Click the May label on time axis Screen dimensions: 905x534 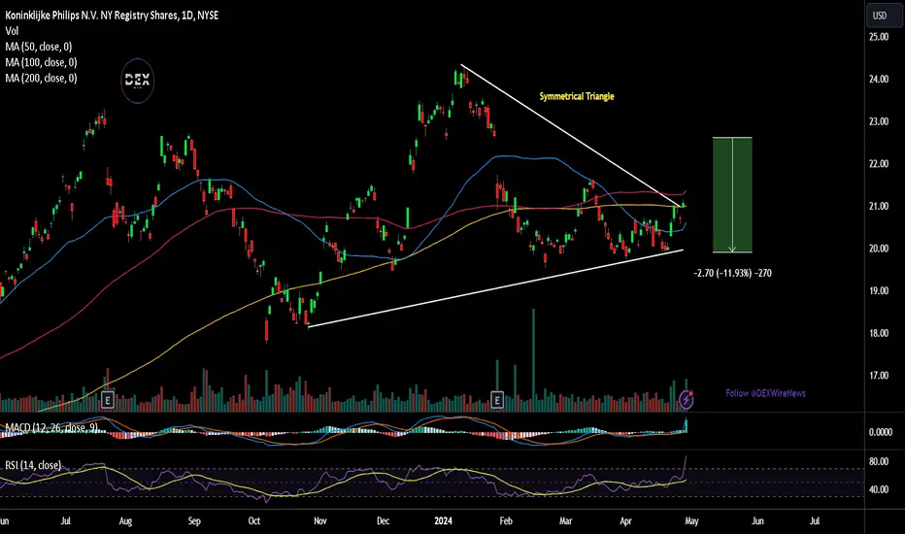pyautogui.click(x=691, y=520)
